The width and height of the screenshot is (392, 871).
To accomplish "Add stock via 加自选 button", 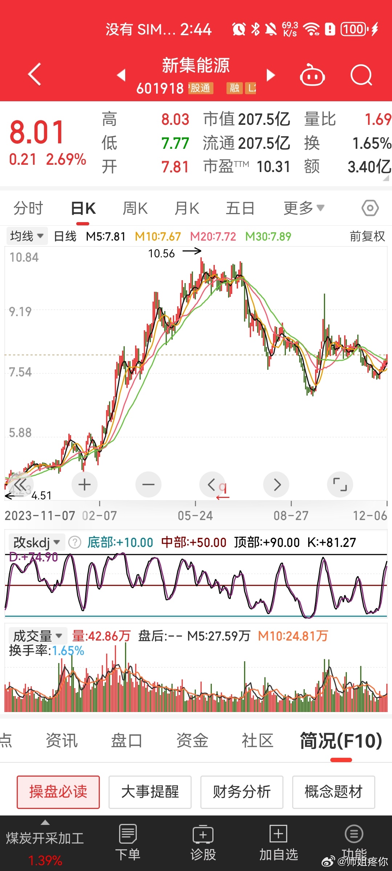I will click(x=278, y=843).
